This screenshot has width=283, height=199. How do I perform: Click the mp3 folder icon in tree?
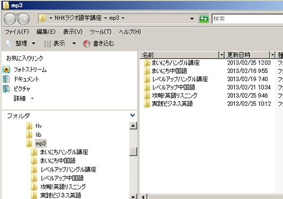point(29,144)
